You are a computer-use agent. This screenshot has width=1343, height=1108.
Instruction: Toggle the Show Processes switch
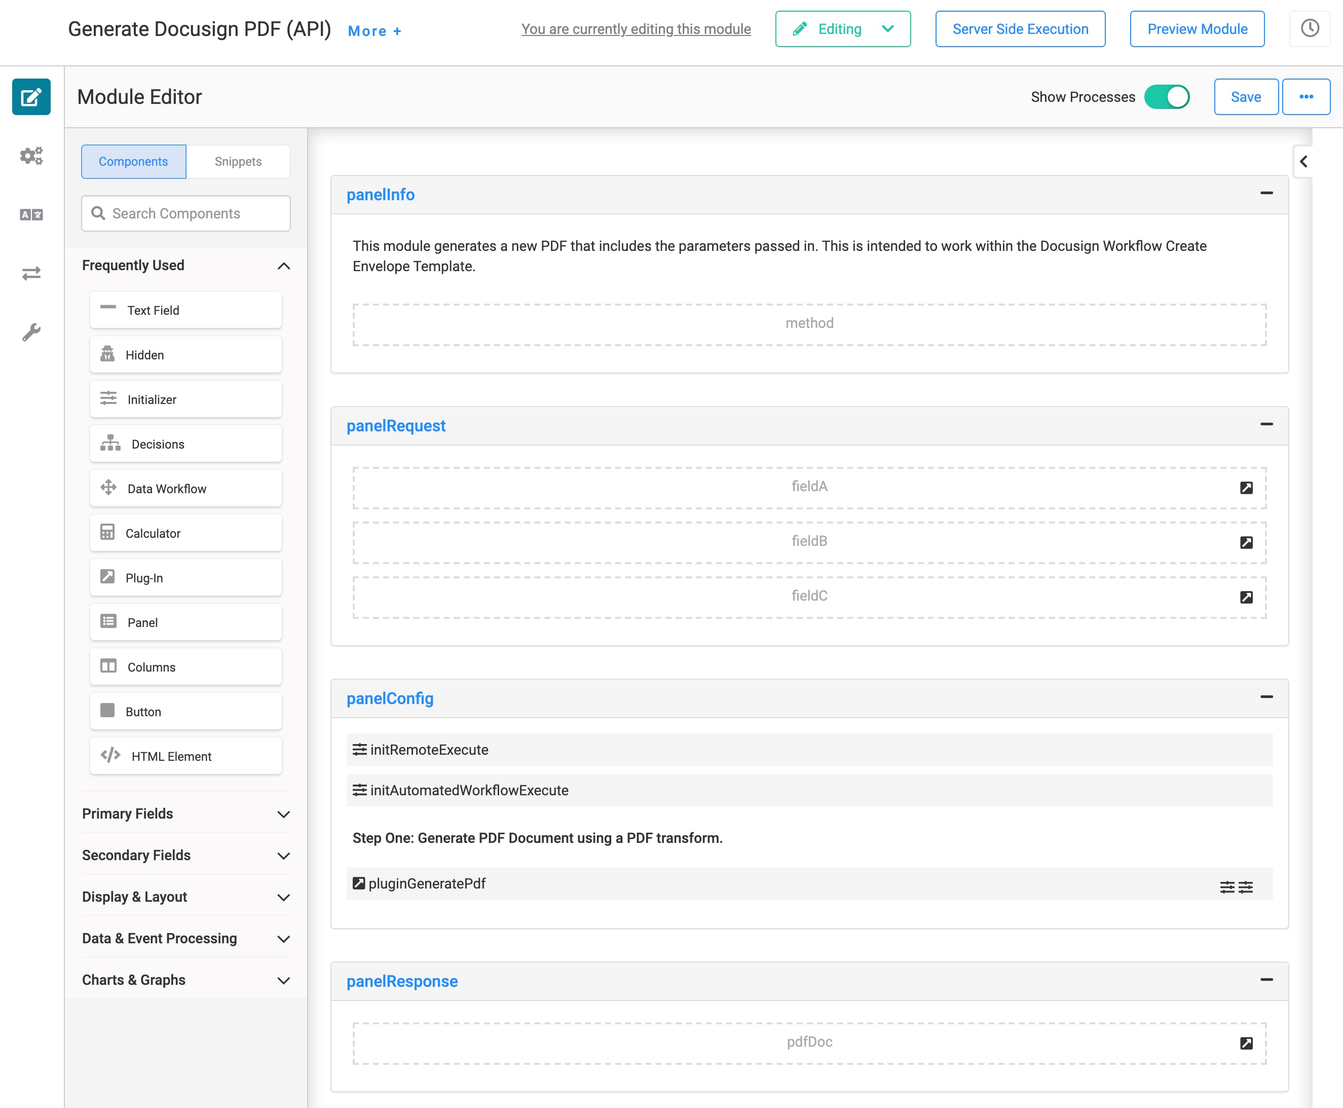1167,97
